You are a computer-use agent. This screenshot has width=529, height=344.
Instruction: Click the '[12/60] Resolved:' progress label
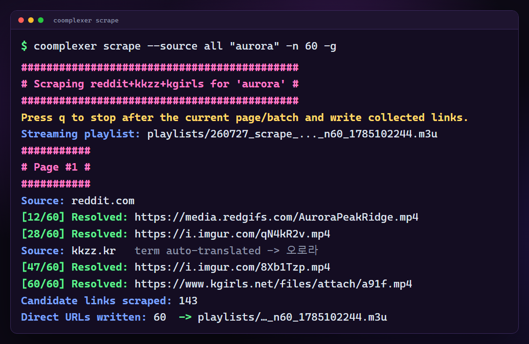tap(74, 217)
